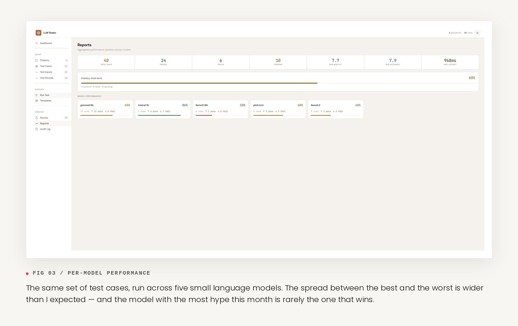518x326 pixels.
Task: Click the Run Test play icon
Action: coord(37,95)
